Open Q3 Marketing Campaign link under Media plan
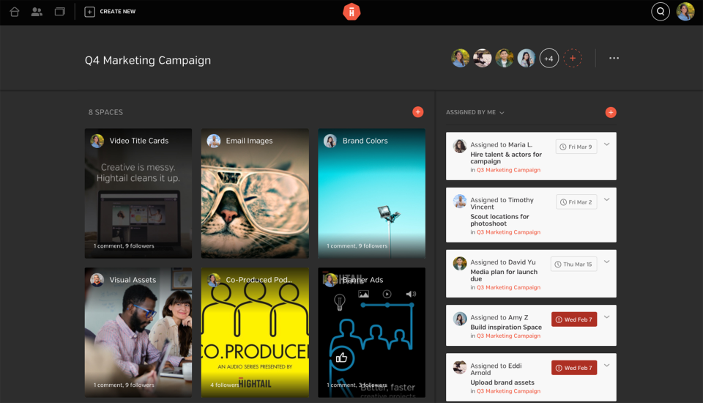The height and width of the screenshot is (403, 703). tap(508, 288)
